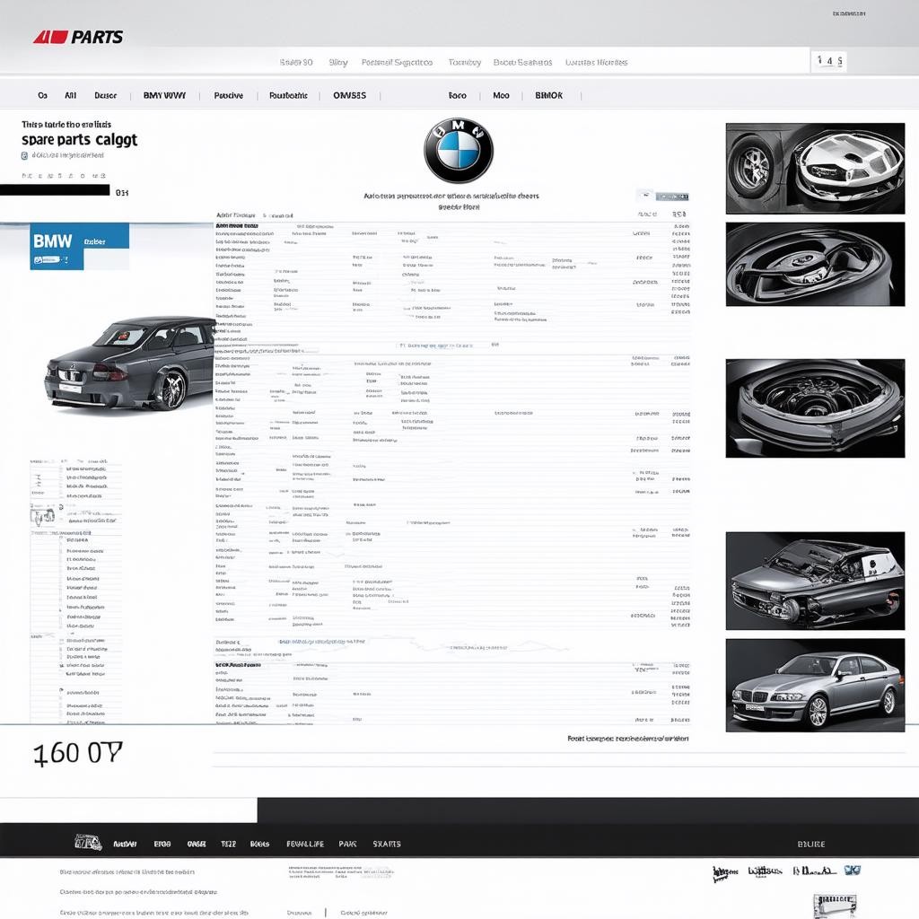Image resolution: width=919 pixels, height=919 pixels.
Task: Click the 'Tomby' link in top bar
Action: point(464,62)
